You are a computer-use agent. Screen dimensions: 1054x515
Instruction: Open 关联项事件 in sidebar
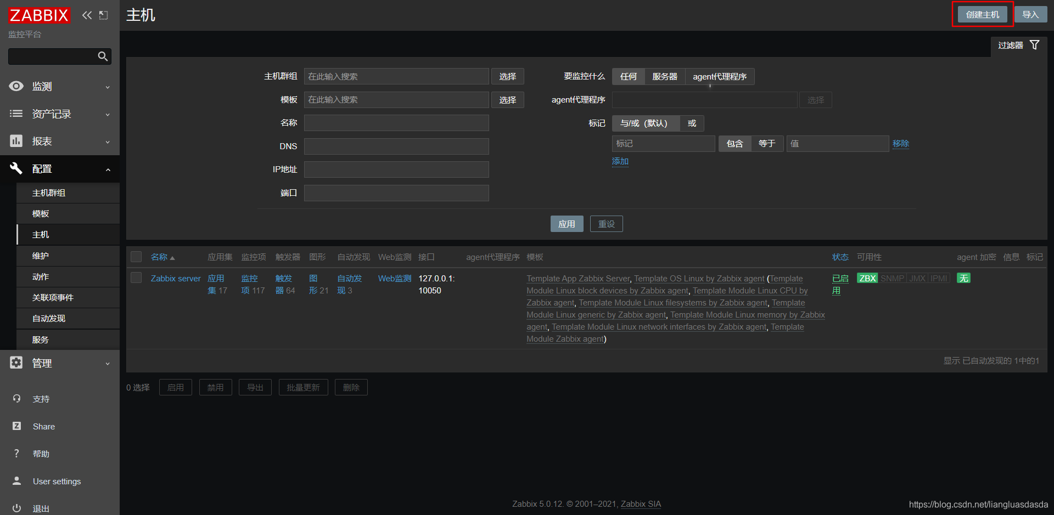68,298
